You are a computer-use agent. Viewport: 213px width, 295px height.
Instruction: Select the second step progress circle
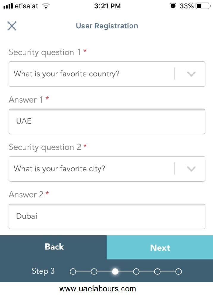coord(94,272)
